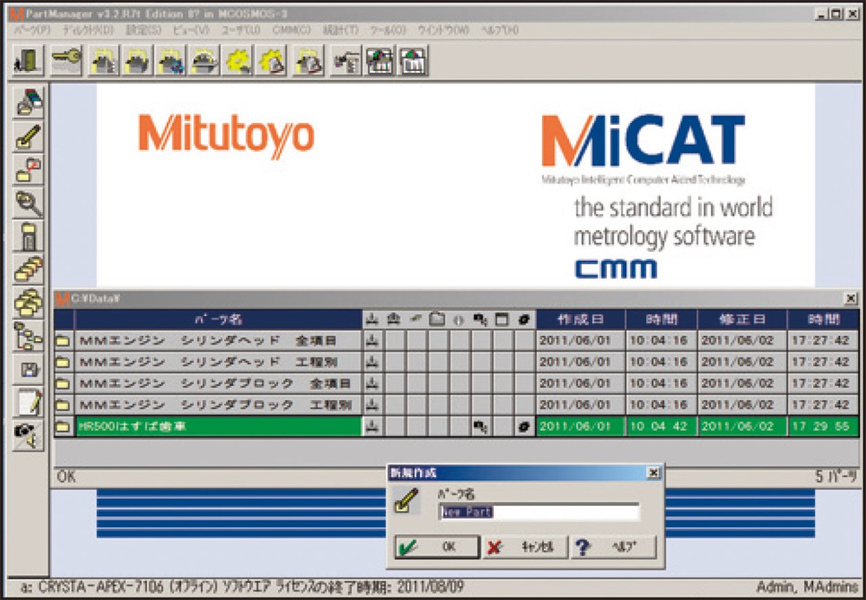Image resolution: width=866 pixels, height=600 pixels.
Task: Click the single folder cabinet sidebar icon
Action: pyautogui.click(x=29, y=236)
